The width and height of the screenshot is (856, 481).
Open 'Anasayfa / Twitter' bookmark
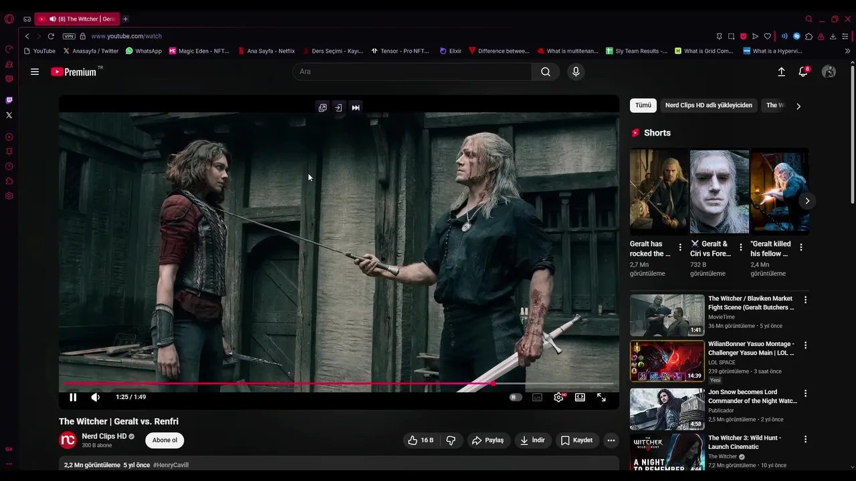point(90,51)
